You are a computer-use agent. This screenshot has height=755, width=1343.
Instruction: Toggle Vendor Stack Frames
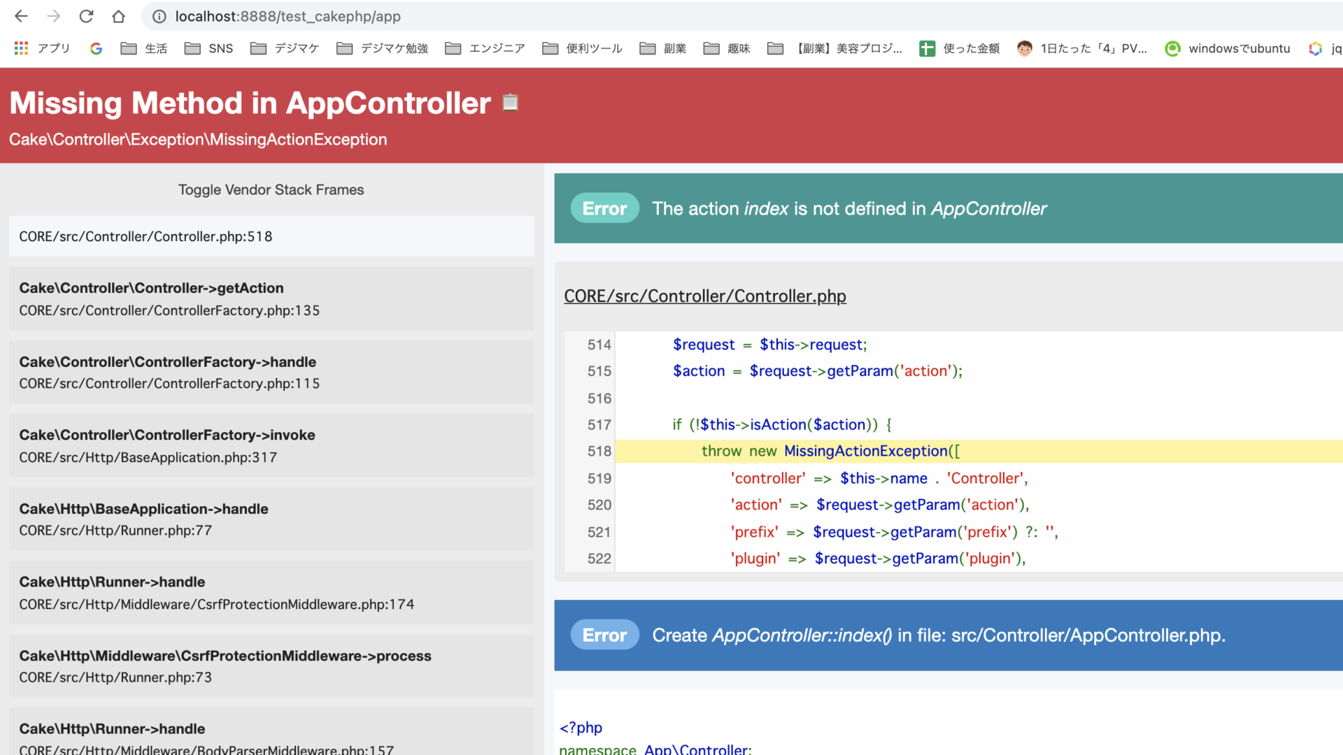(x=271, y=189)
